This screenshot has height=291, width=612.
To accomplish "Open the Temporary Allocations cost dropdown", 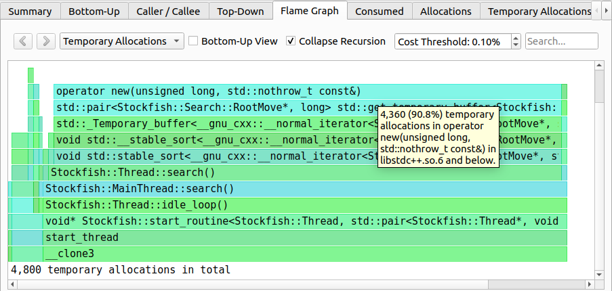I will point(122,41).
